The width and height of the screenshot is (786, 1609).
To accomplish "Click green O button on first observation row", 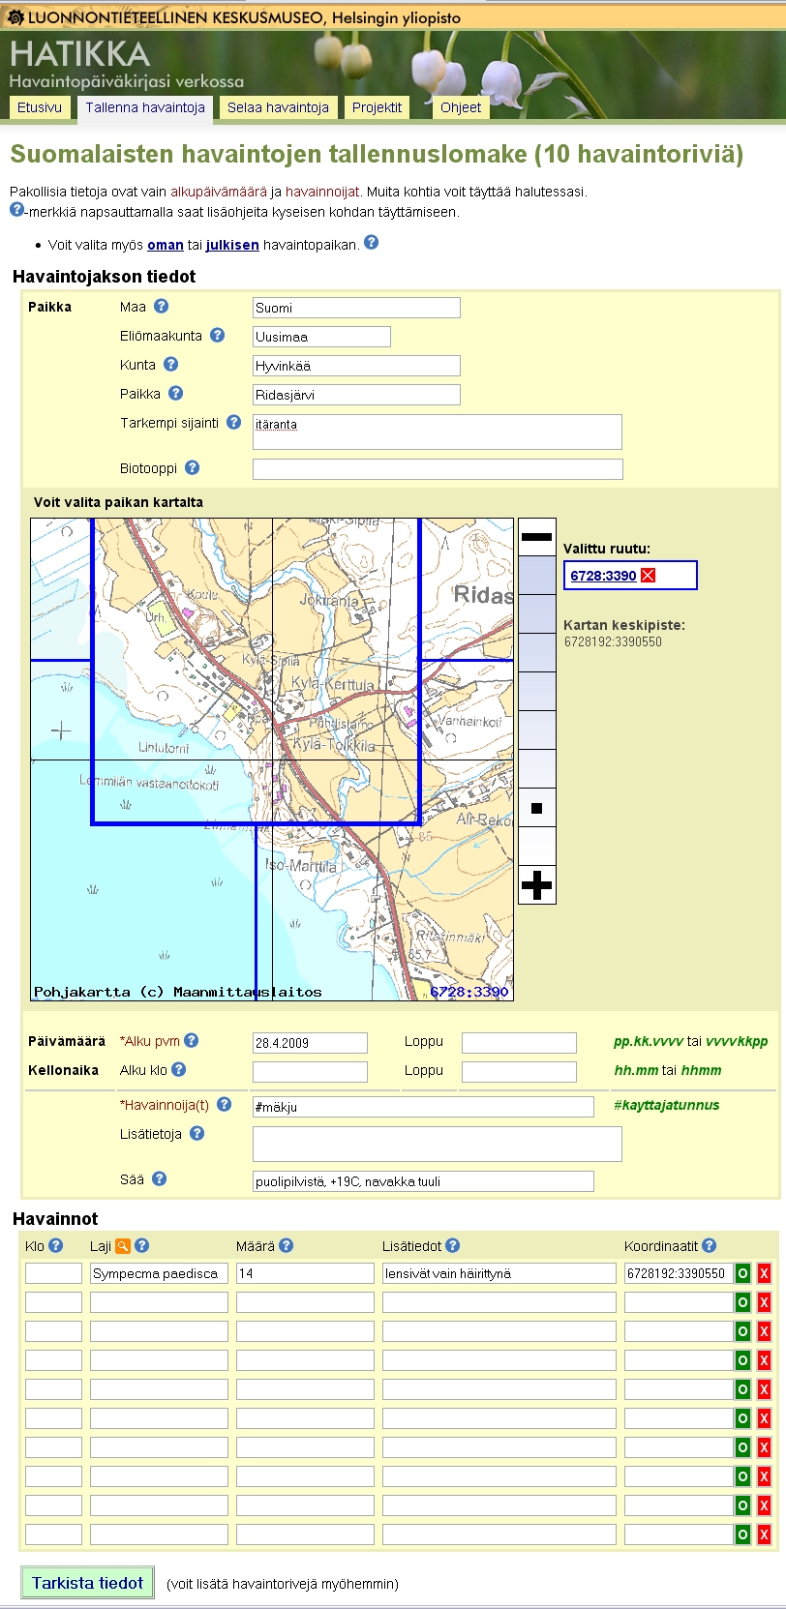I will 742,1273.
